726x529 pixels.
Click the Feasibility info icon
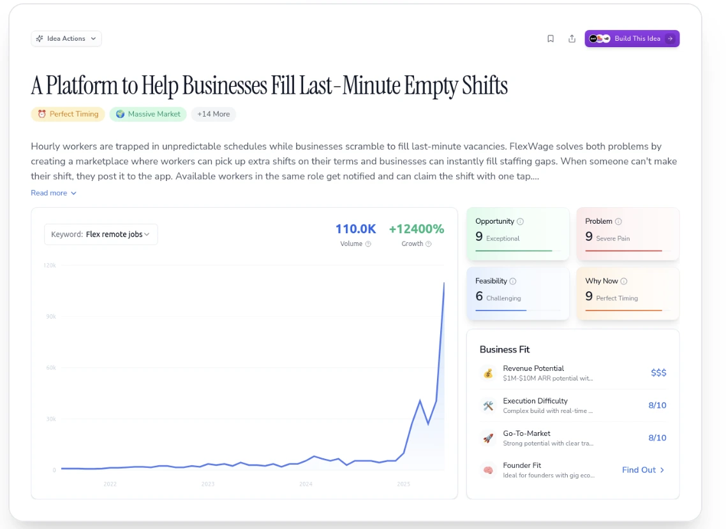(x=513, y=281)
